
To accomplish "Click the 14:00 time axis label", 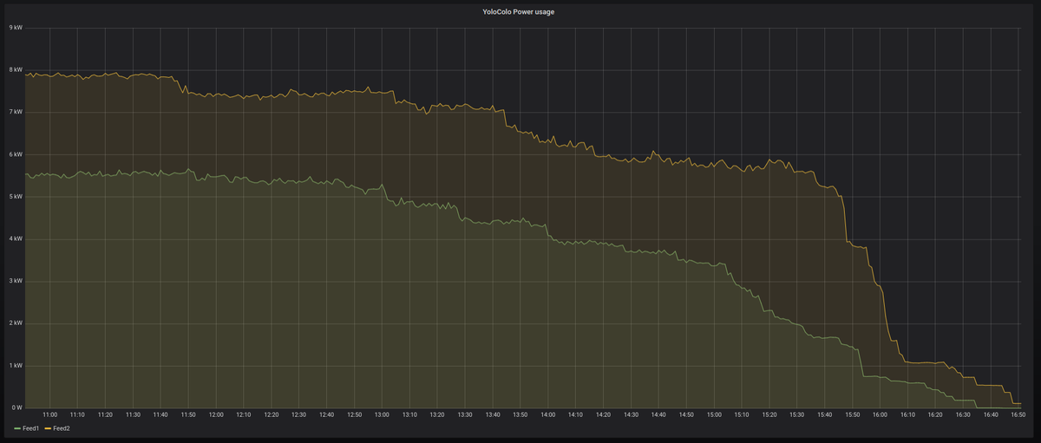I will 548,415.
